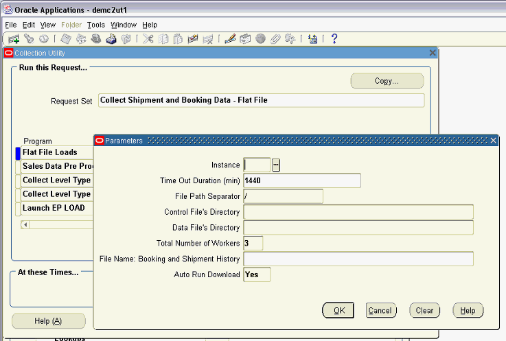
Task: Click the Switch Responsibilities hat icon
Action: pyautogui.click(x=96, y=39)
